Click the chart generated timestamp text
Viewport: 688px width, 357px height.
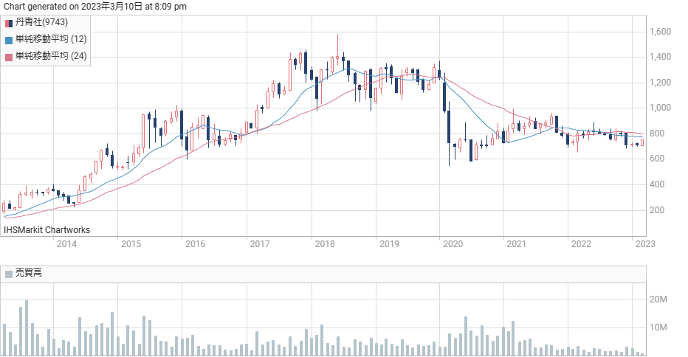point(95,6)
